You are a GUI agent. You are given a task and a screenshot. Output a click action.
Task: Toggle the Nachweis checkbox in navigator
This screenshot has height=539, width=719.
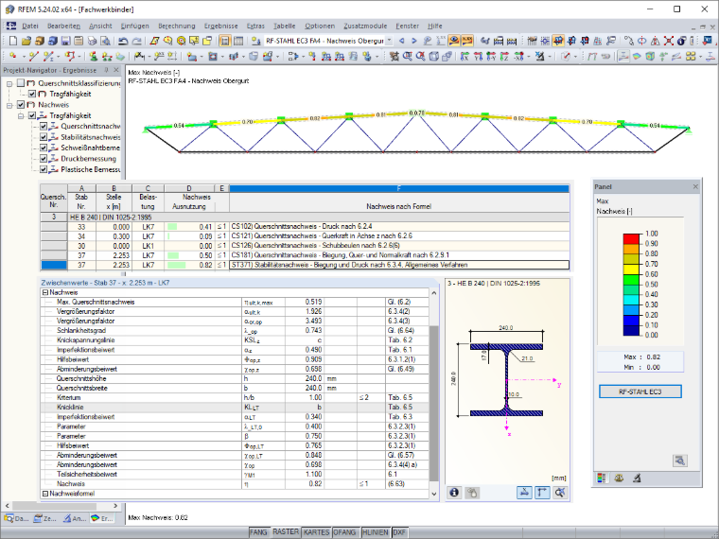point(20,105)
